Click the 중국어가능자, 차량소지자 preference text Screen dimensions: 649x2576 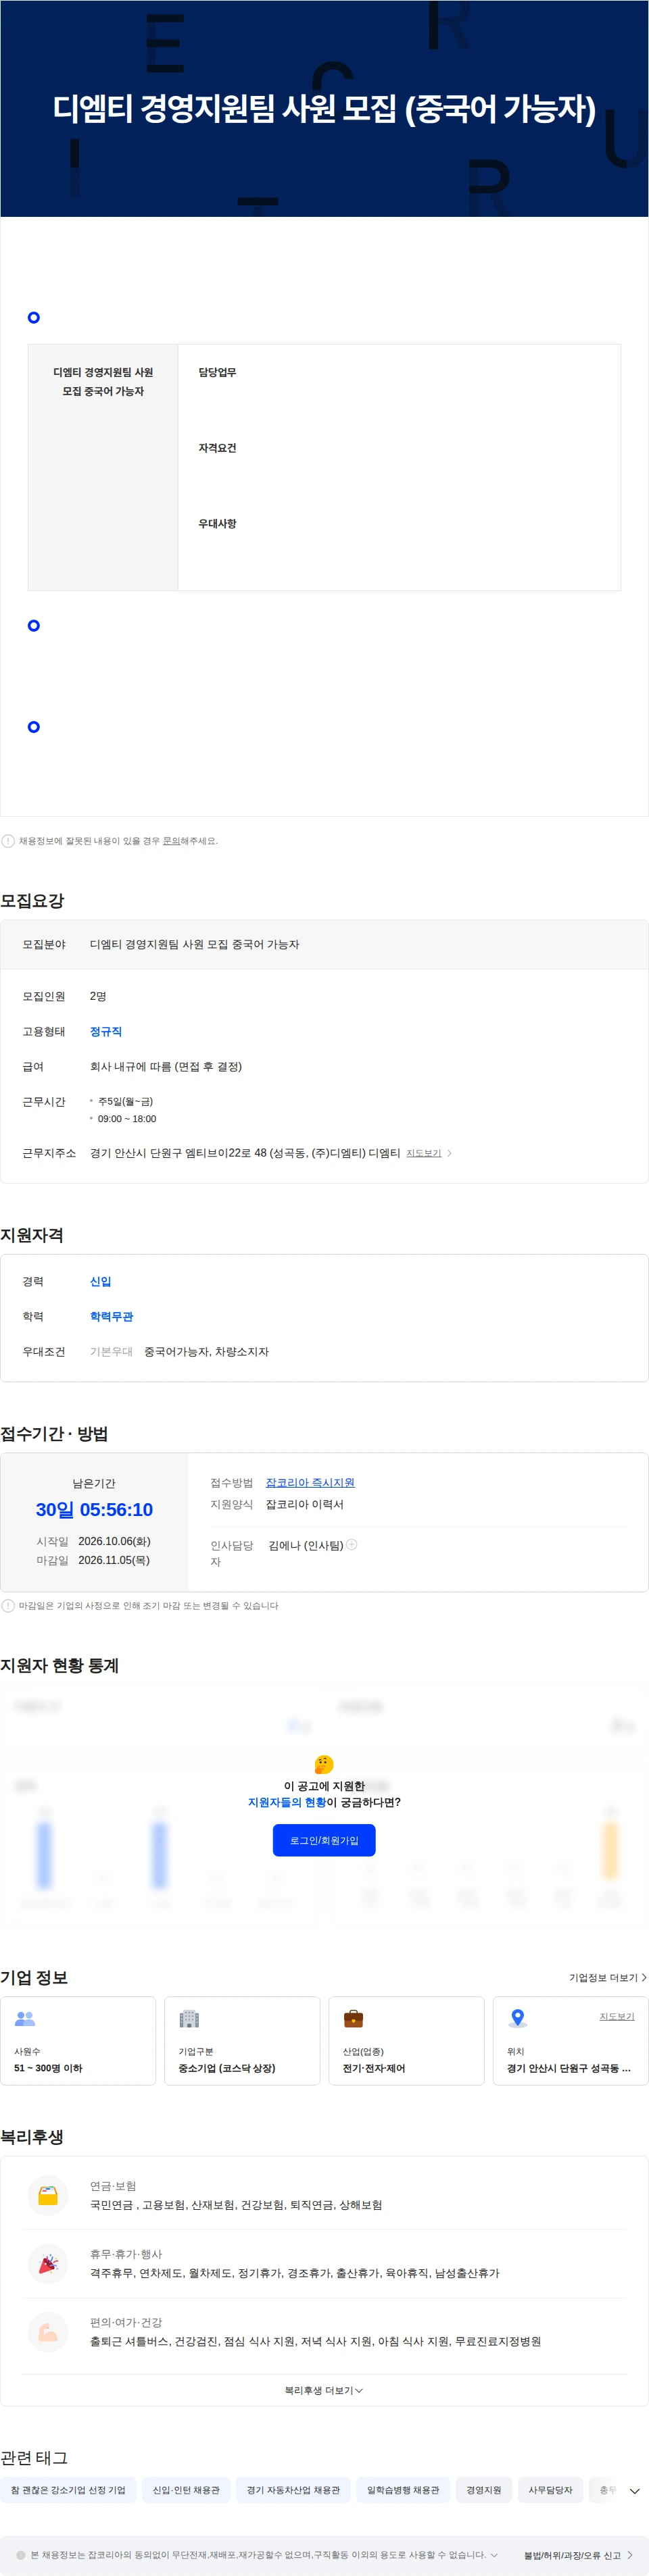point(206,1351)
